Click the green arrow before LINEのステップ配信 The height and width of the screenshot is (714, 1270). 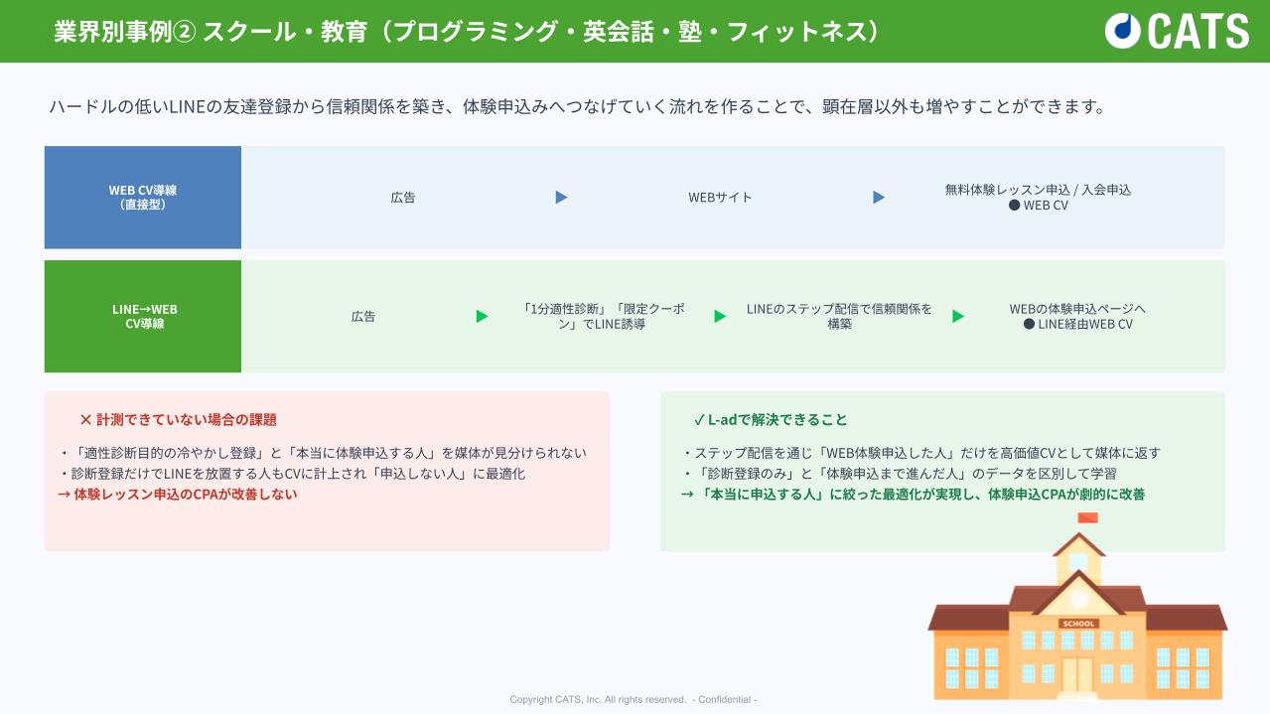tap(720, 317)
